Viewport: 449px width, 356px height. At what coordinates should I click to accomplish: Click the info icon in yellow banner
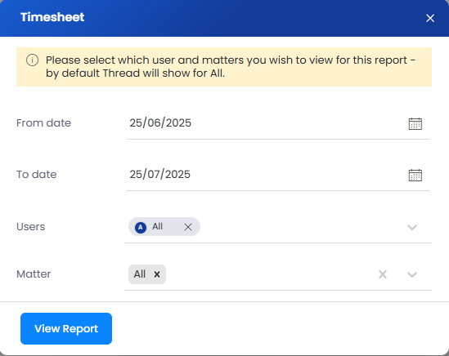[x=33, y=60]
